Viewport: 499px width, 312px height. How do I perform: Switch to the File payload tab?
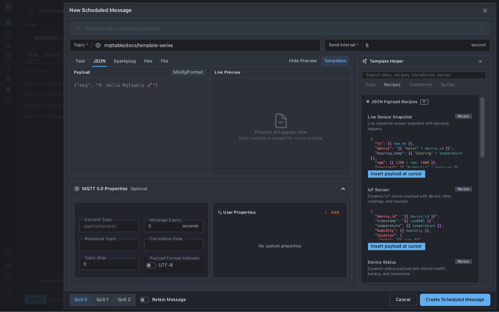coord(165,61)
